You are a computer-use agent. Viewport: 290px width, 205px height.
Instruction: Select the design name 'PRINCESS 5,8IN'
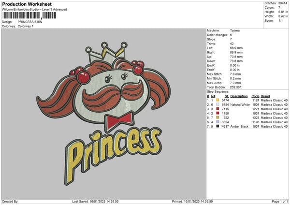coord(30,22)
